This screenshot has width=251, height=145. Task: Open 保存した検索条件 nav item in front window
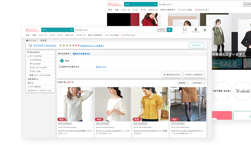point(95,35)
